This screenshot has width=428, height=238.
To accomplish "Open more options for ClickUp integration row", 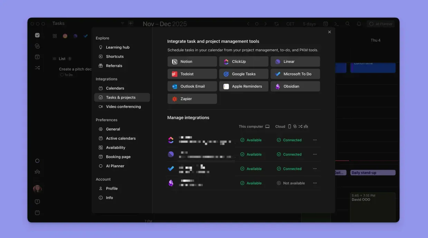I will 315,140.
